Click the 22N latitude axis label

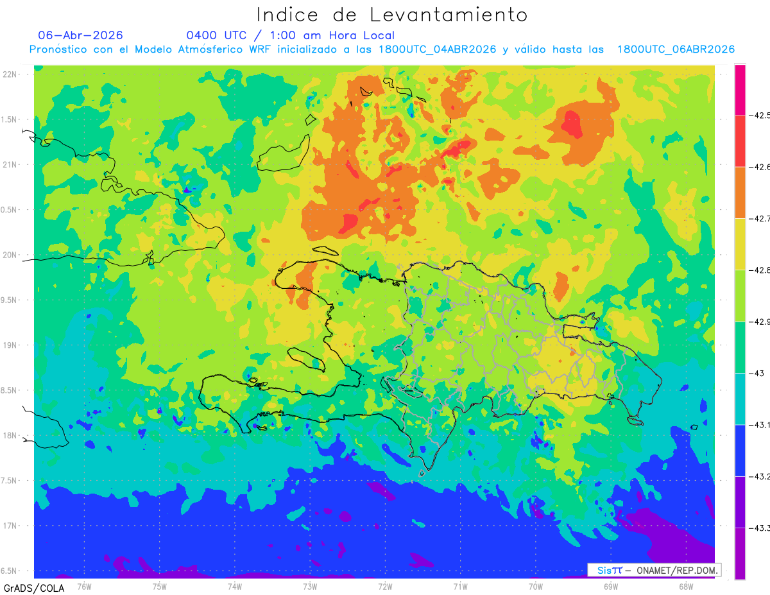pyautogui.click(x=11, y=74)
